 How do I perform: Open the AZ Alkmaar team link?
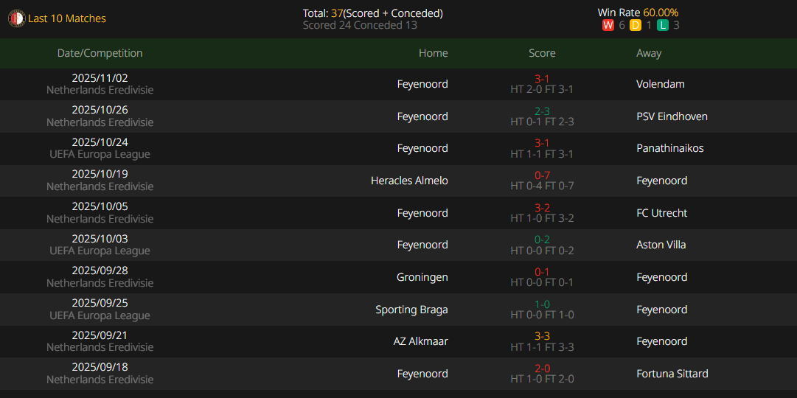click(420, 341)
